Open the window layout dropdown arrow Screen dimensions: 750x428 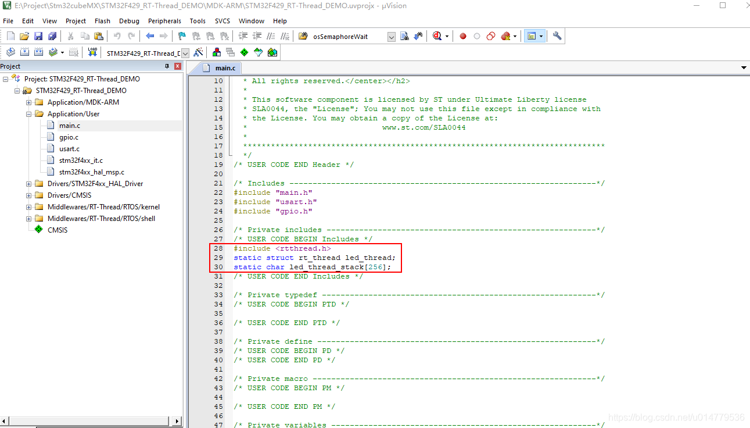tap(541, 36)
